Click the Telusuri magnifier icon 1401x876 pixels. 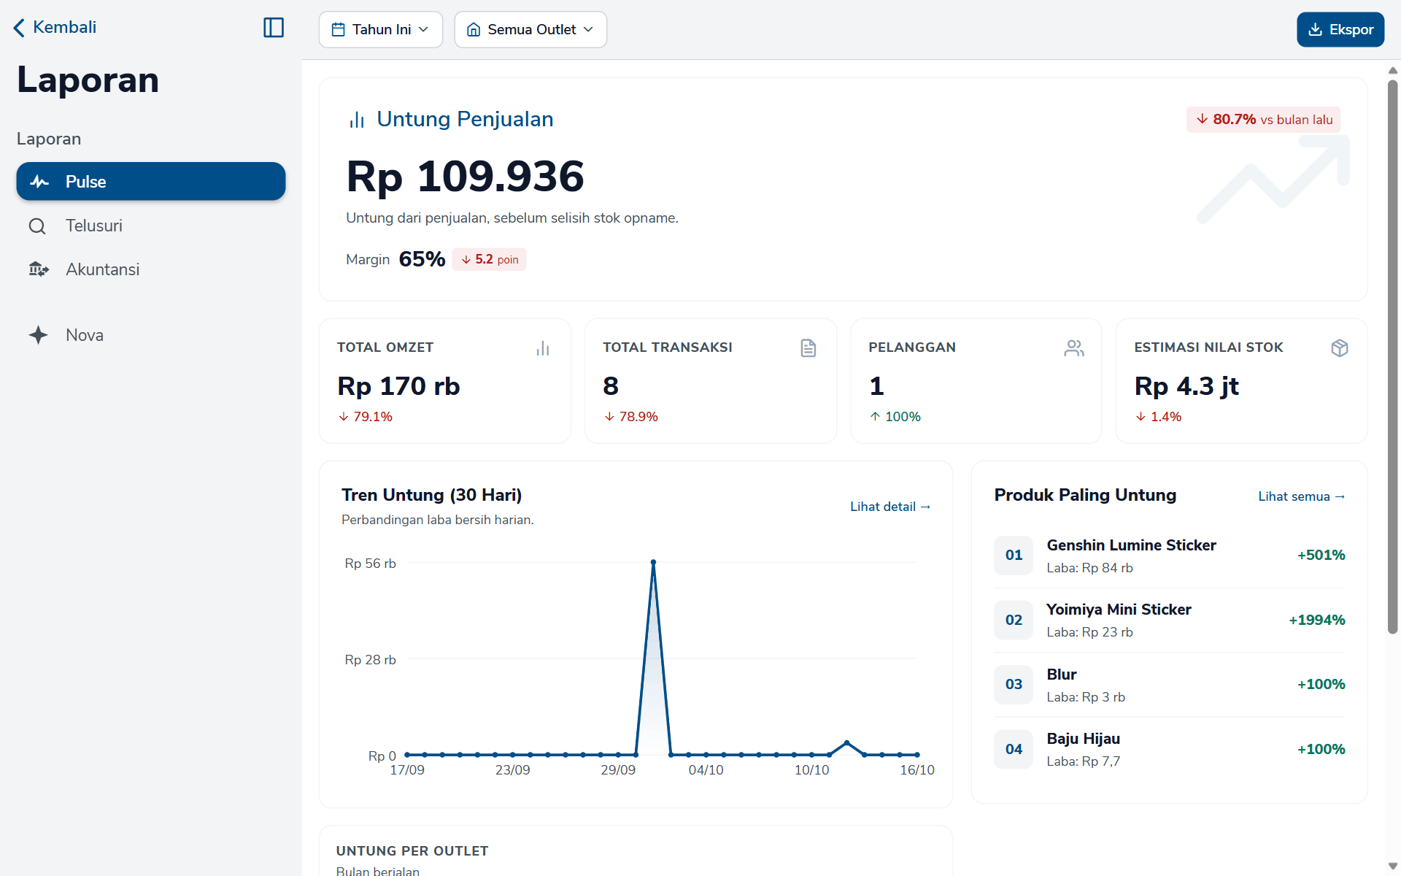pyautogui.click(x=37, y=226)
